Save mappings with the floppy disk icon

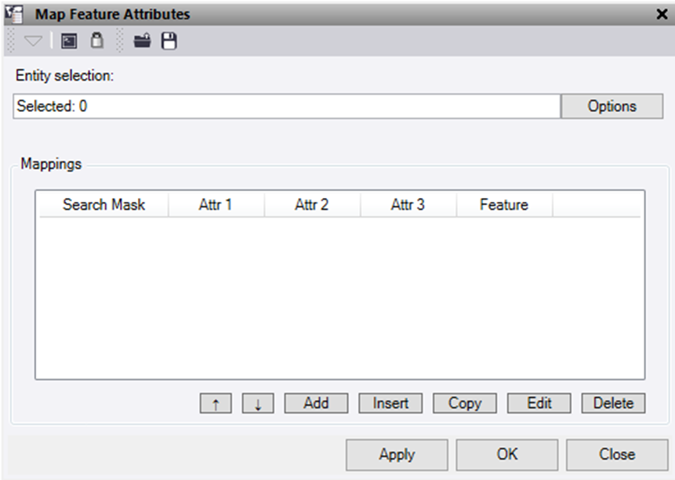pos(169,42)
